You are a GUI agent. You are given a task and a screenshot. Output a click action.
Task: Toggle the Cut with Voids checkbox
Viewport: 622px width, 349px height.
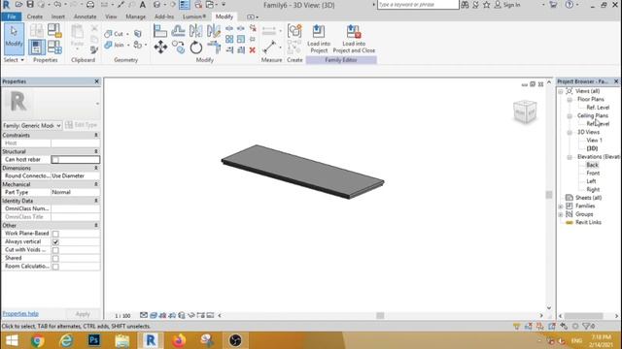pos(55,250)
